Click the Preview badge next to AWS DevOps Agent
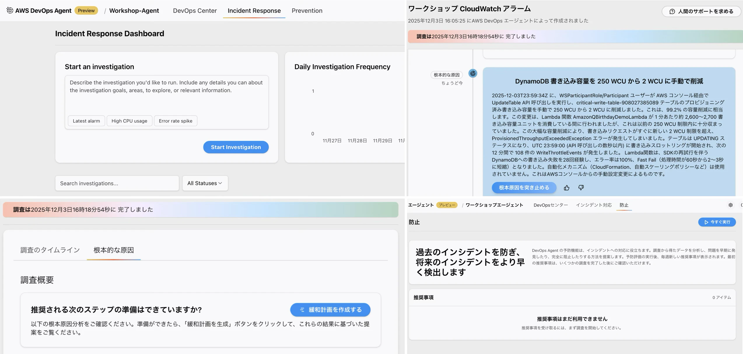The height and width of the screenshot is (354, 743). pos(86,10)
